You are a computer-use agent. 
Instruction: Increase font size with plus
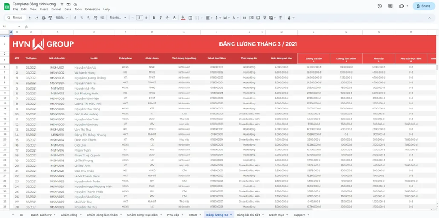point(146,18)
